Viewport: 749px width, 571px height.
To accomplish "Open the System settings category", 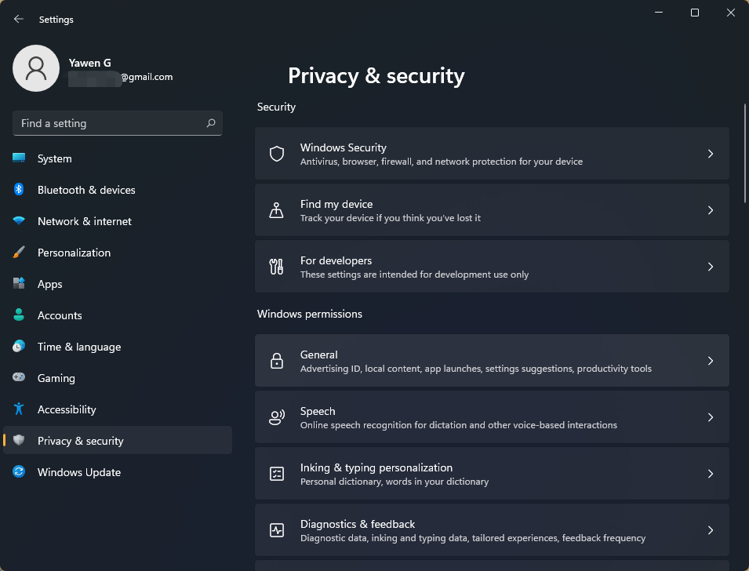I will tap(118, 158).
